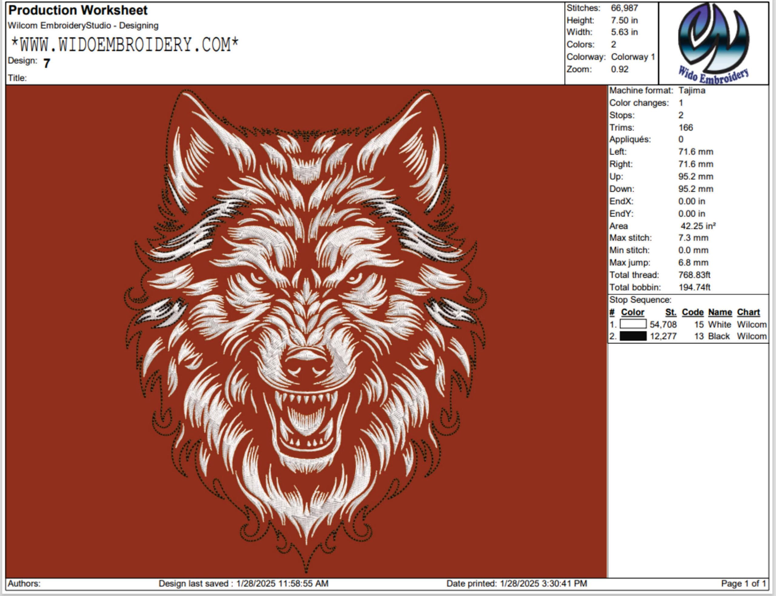Click the Wido Embroidery logo
The image size is (776, 596).
coord(714,43)
